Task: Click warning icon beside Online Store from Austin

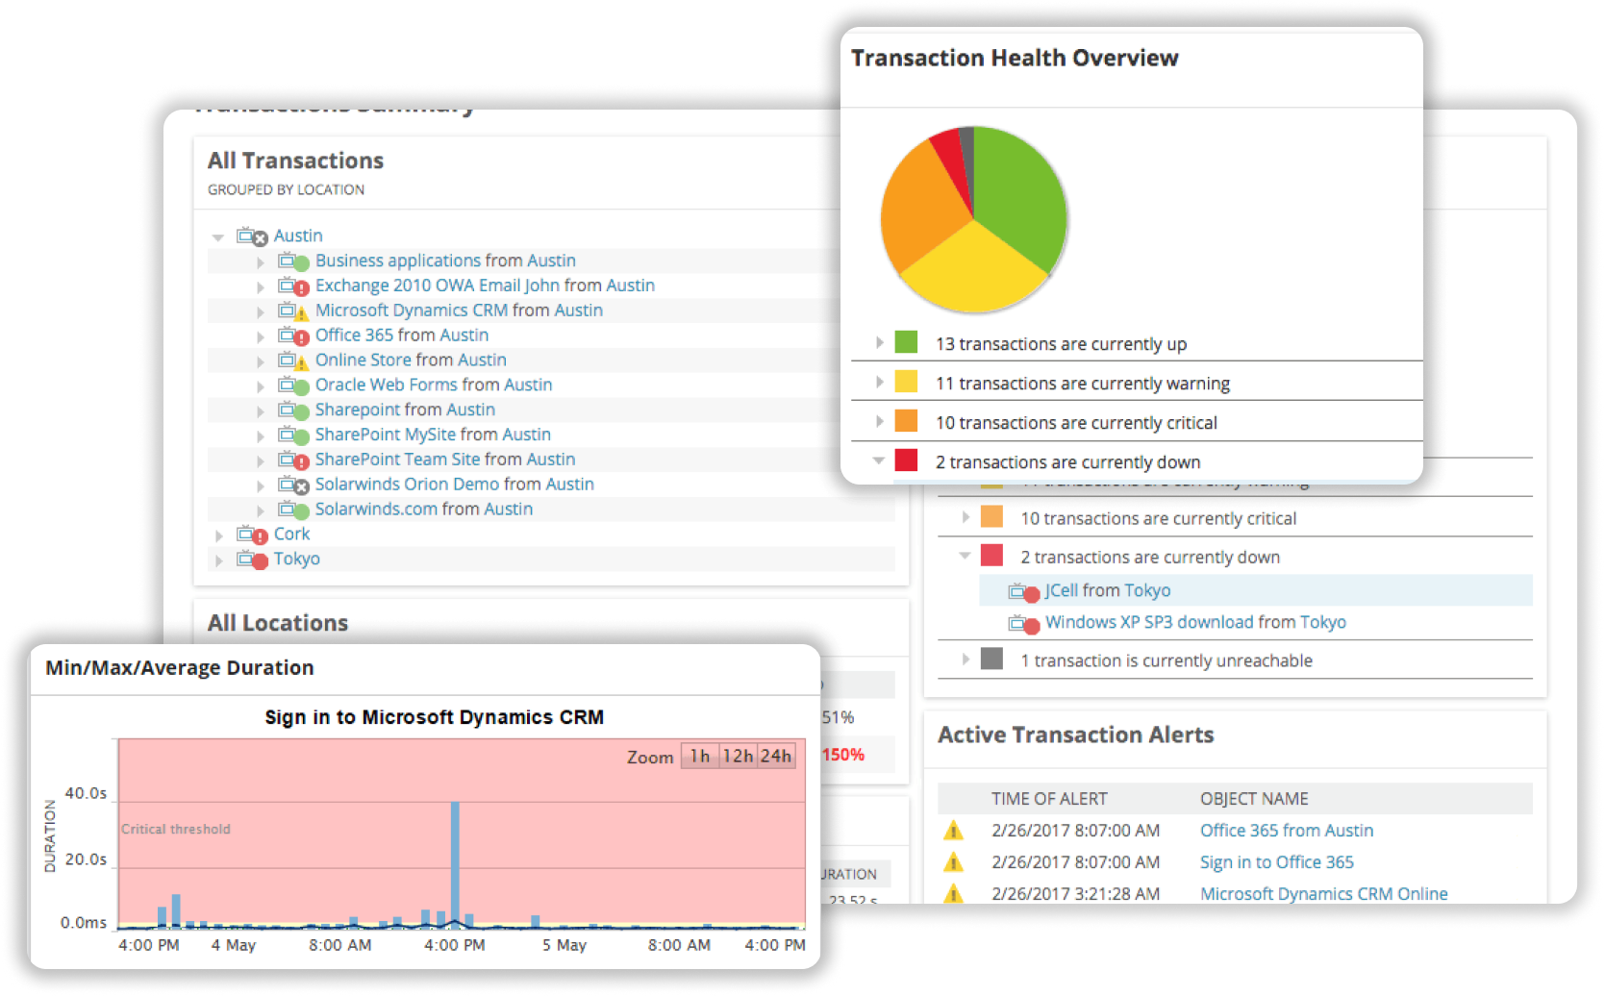Action: pos(293,361)
